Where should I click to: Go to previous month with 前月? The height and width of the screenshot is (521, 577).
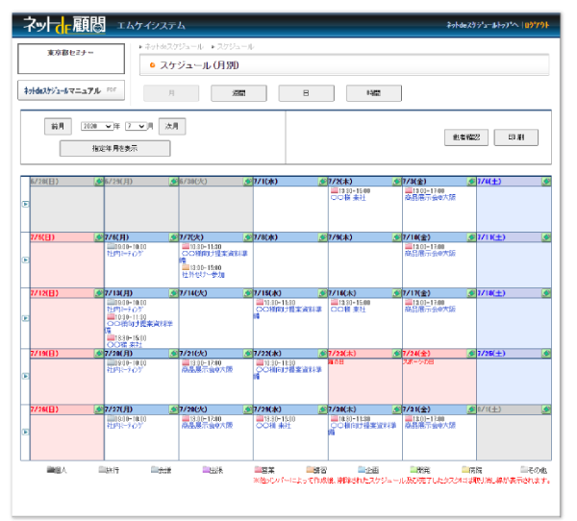pos(58,126)
